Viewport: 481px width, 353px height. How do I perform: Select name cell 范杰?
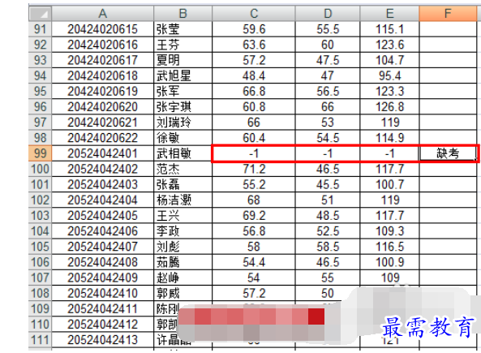[183, 169]
